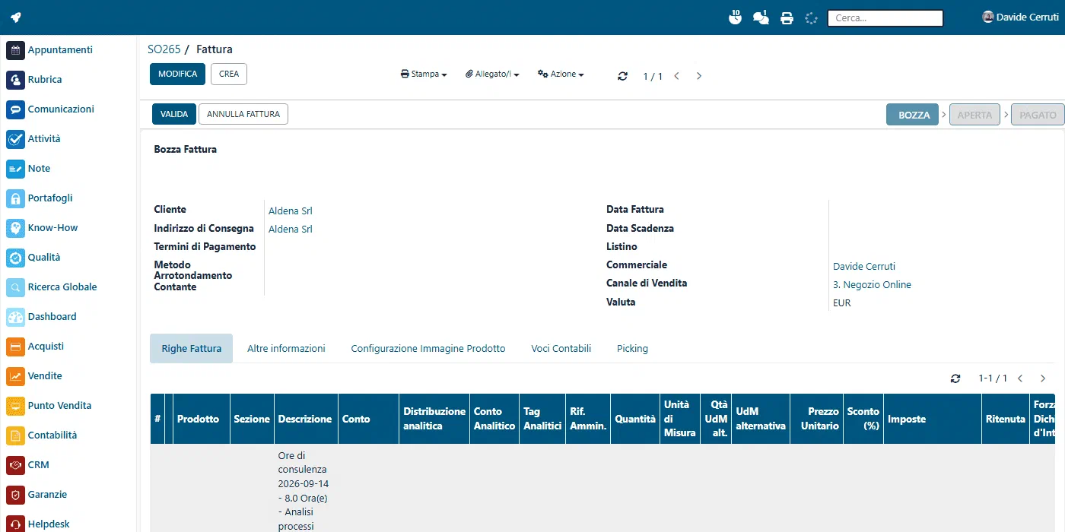
Task: Open Qualità icon in sidebar
Action: pyautogui.click(x=16, y=258)
